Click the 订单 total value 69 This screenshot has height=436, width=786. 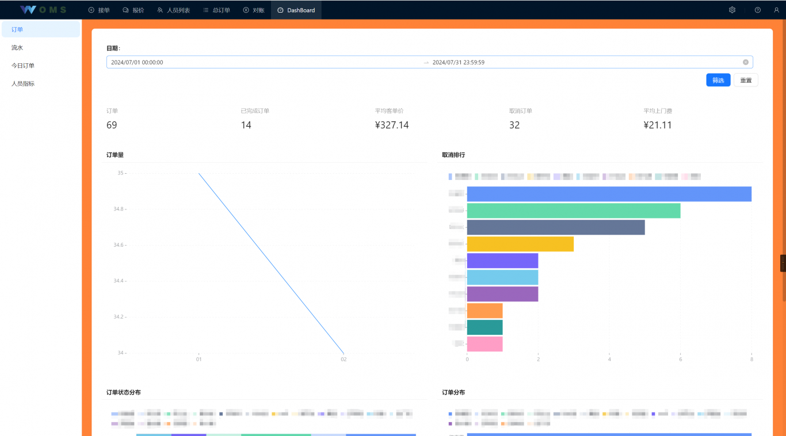(x=112, y=125)
